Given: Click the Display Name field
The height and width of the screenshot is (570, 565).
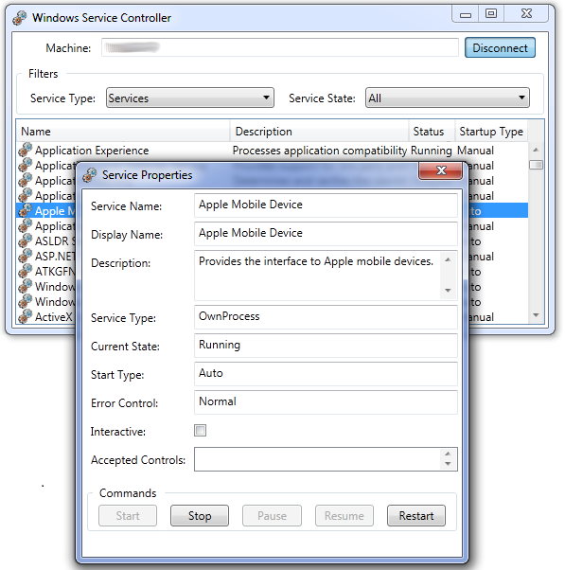Looking at the screenshot, I should coord(326,233).
